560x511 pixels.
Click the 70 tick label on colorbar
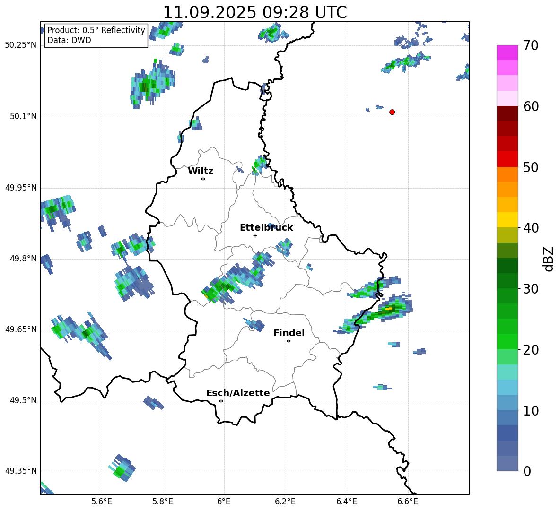pyautogui.click(x=532, y=46)
